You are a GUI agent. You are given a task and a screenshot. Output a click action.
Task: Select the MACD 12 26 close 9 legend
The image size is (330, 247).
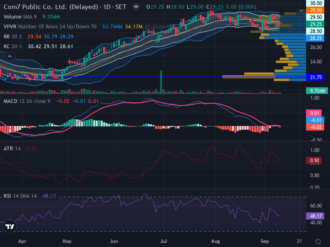(27, 101)
